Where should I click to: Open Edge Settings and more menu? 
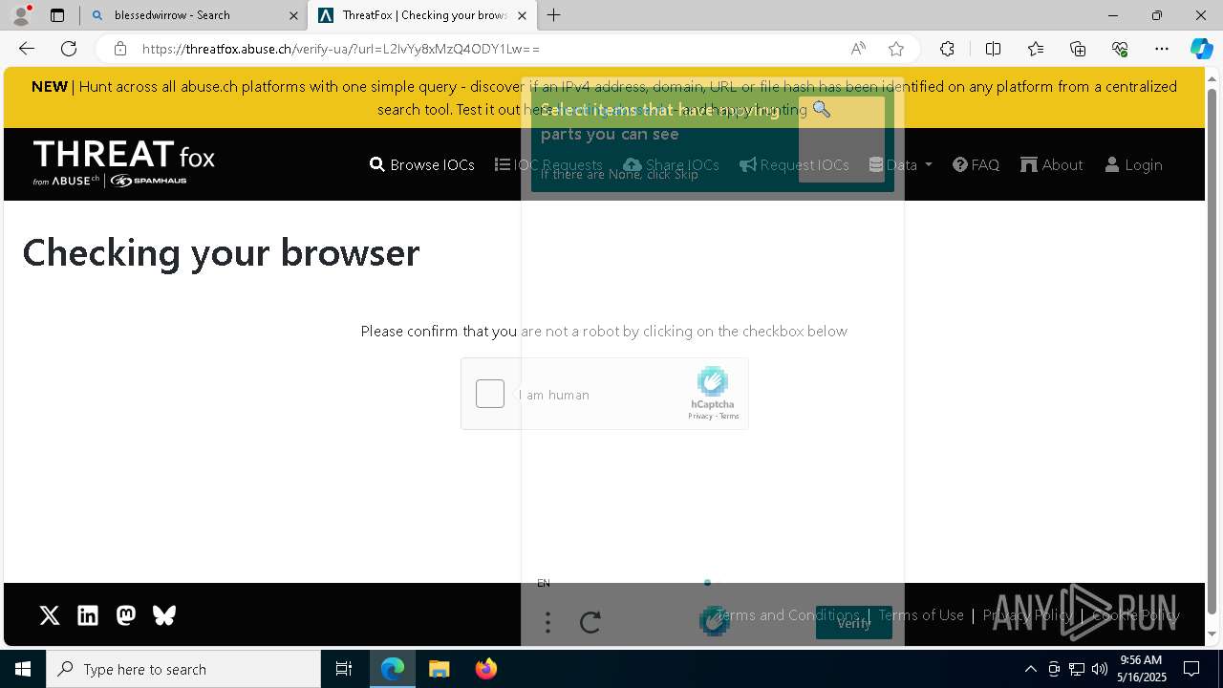coord(1162,49)
